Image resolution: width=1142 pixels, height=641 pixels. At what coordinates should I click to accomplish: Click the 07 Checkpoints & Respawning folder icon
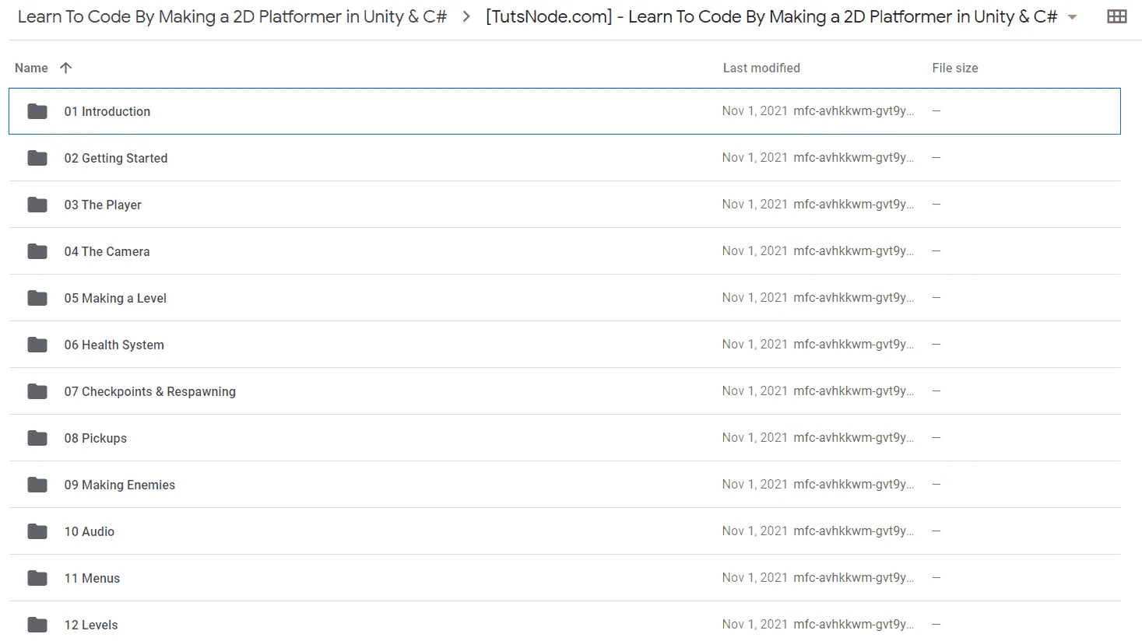pos(37,391)
